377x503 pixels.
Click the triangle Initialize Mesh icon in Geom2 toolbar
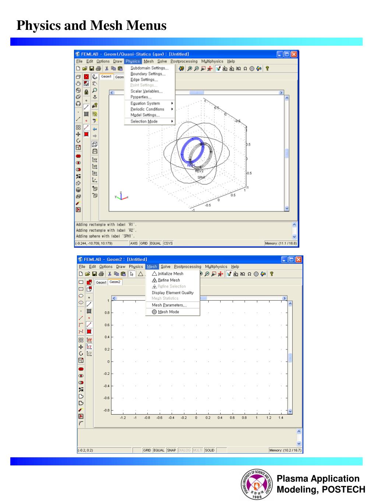[140, 274]
